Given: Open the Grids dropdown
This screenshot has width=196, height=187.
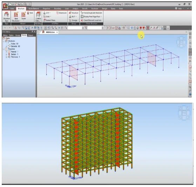Looking at the screenshot, I should (47, 16).
